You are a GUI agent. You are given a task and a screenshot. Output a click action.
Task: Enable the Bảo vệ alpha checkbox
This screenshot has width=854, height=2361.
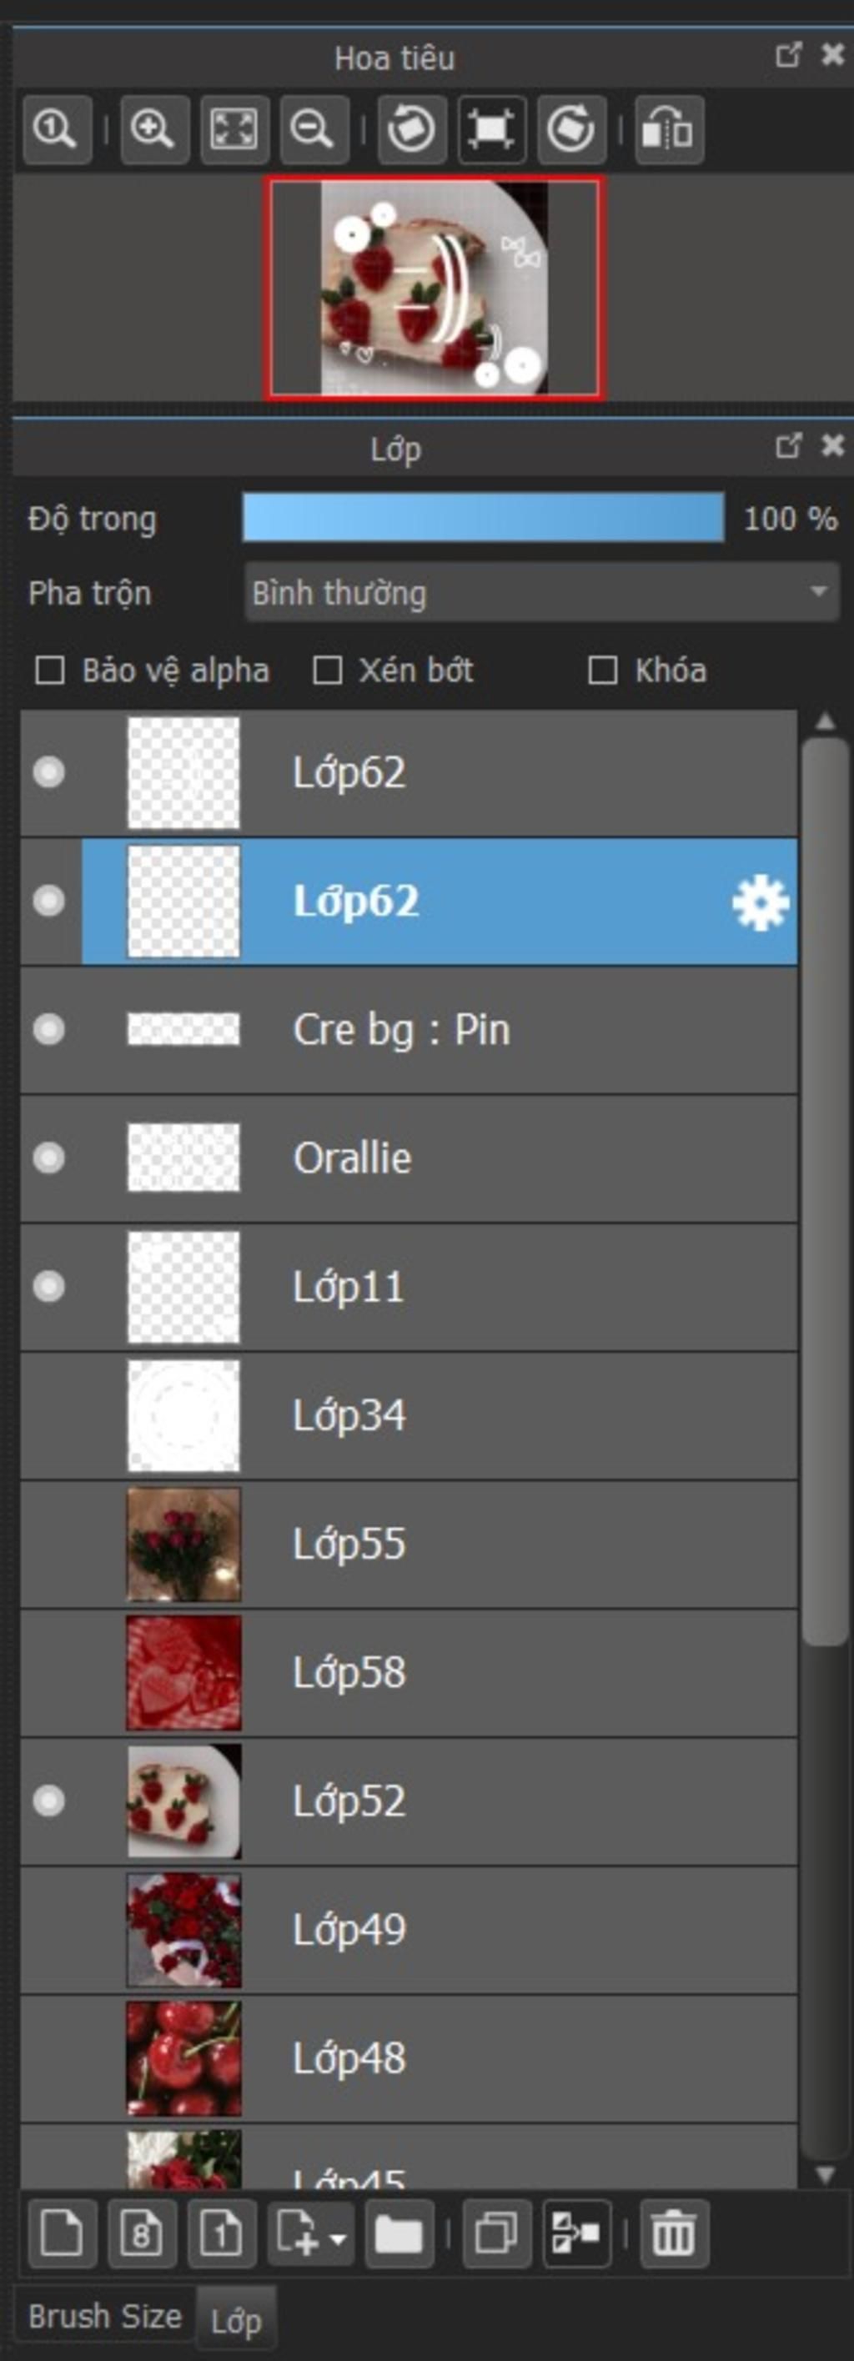(x=49, y=670)
